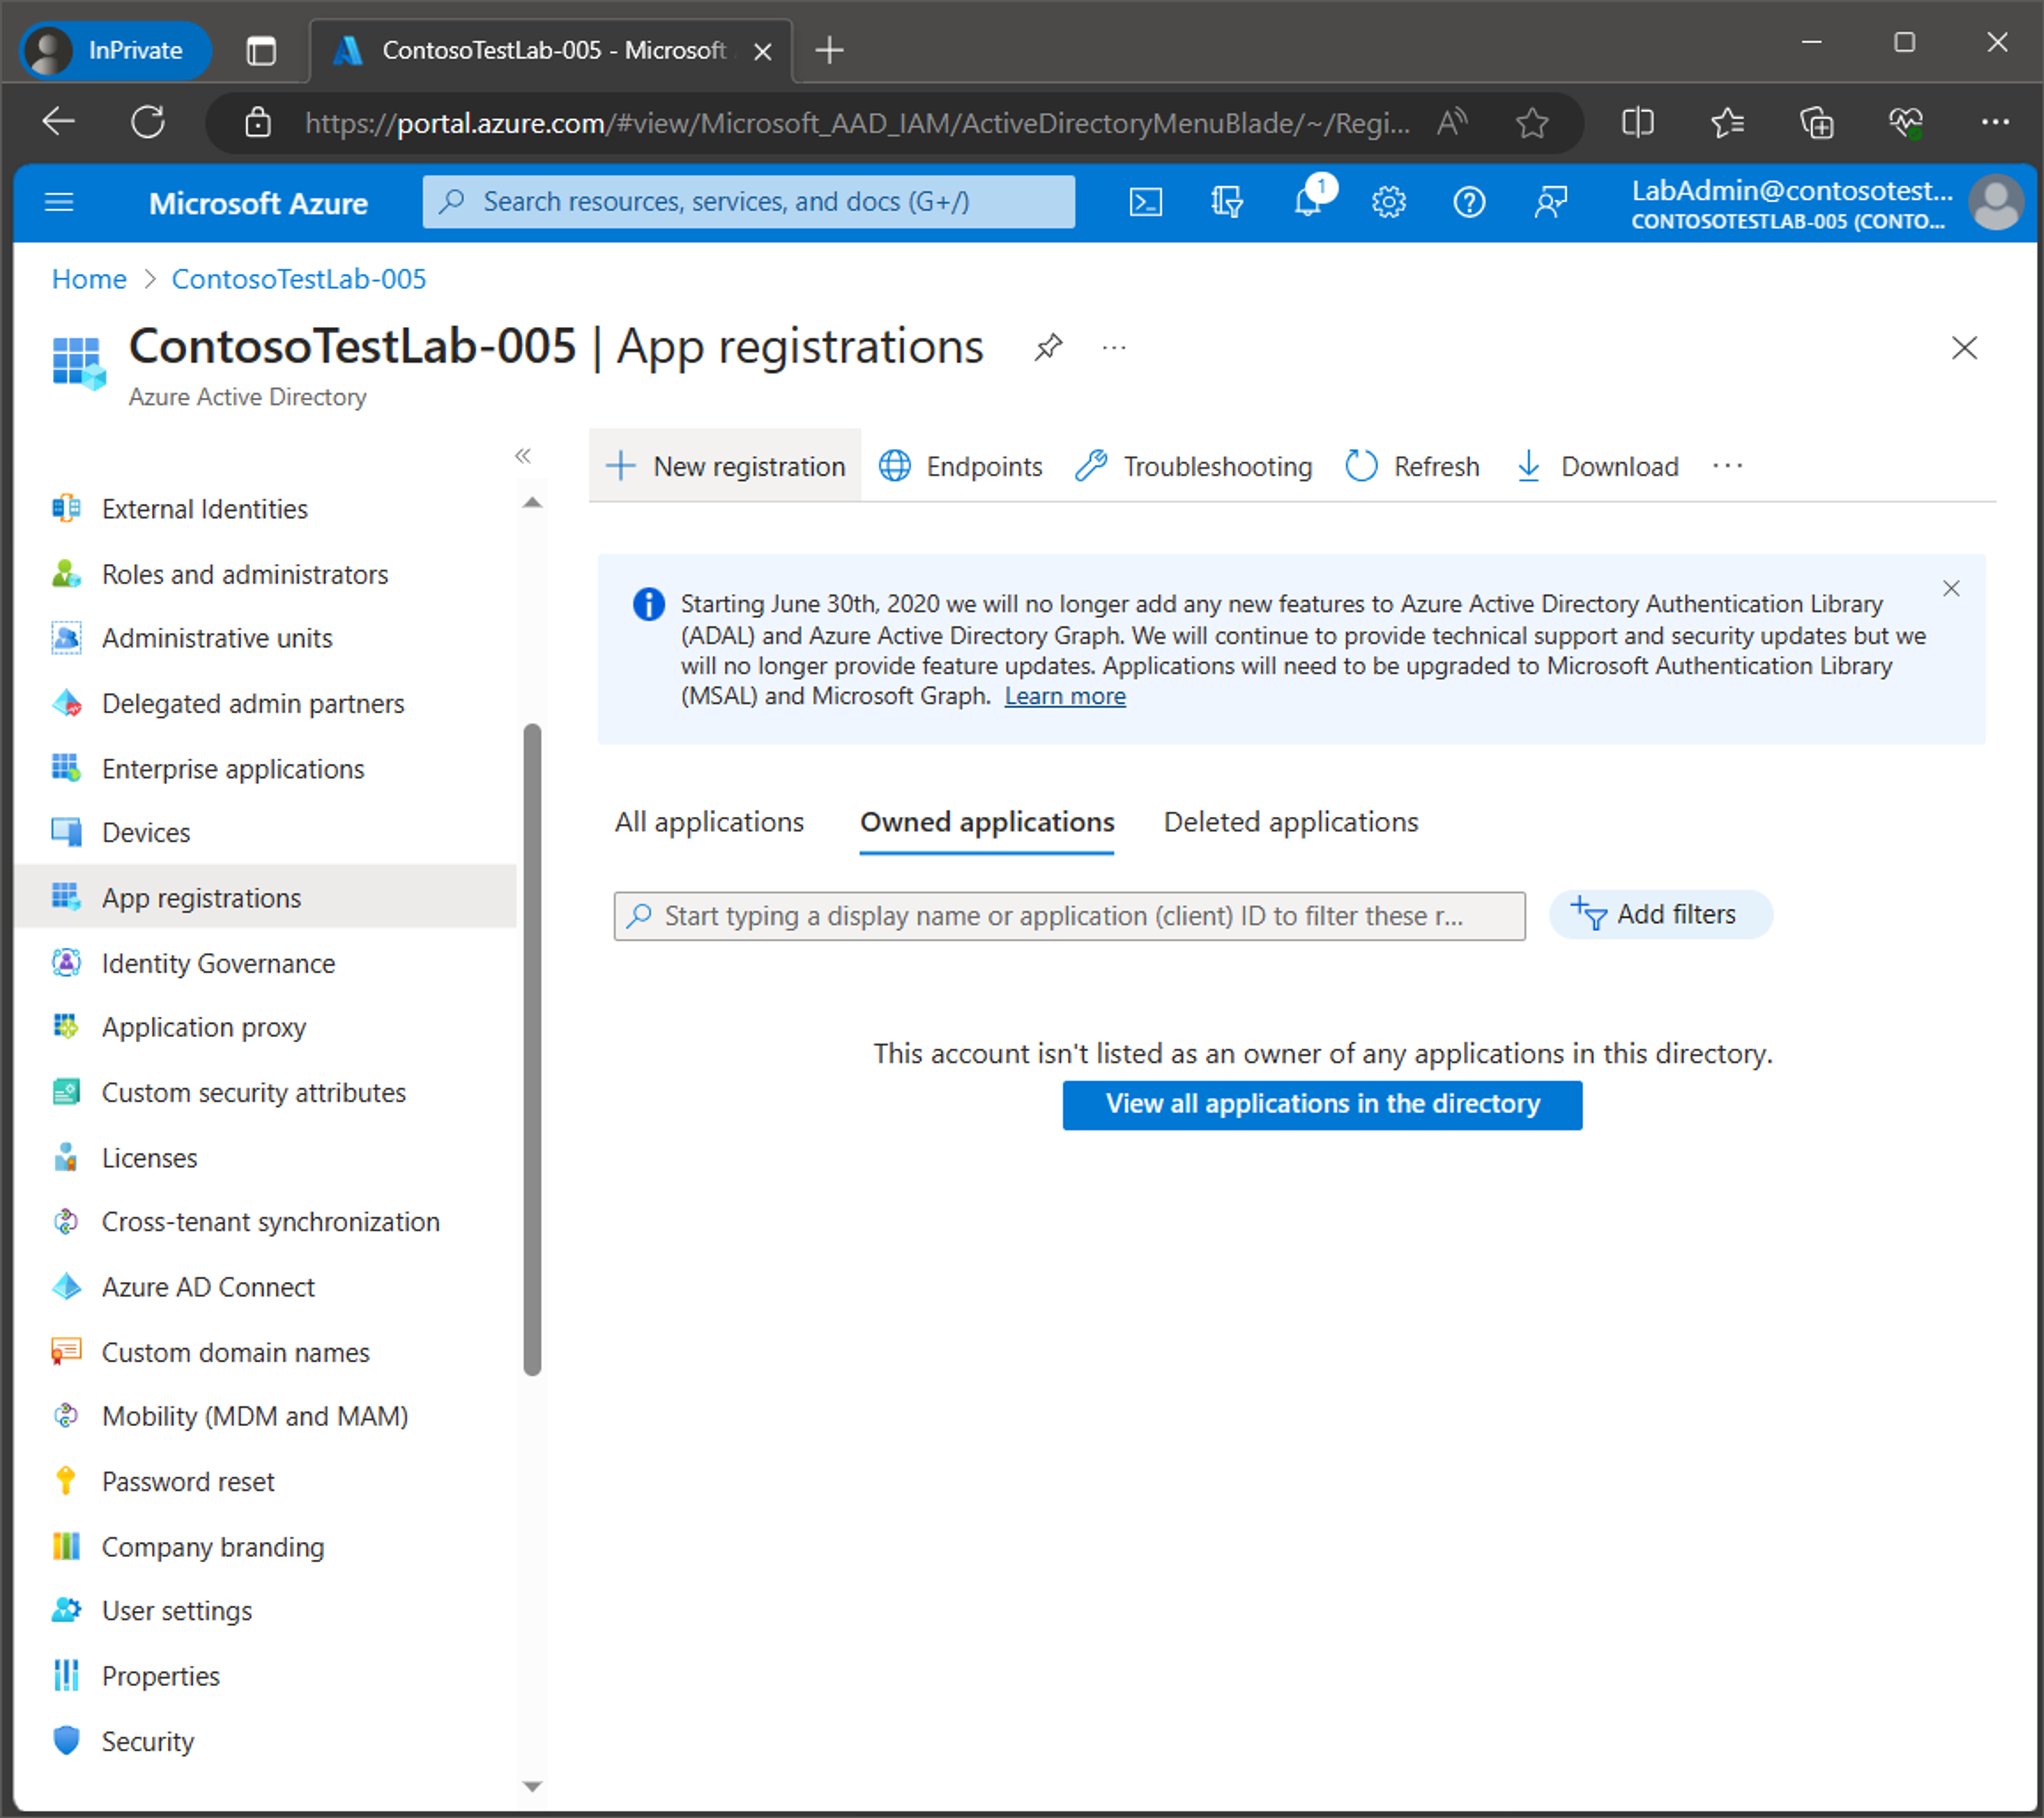Click the Microsoft Azure logo text
2044x1818 pixels.
coord(258,203)
